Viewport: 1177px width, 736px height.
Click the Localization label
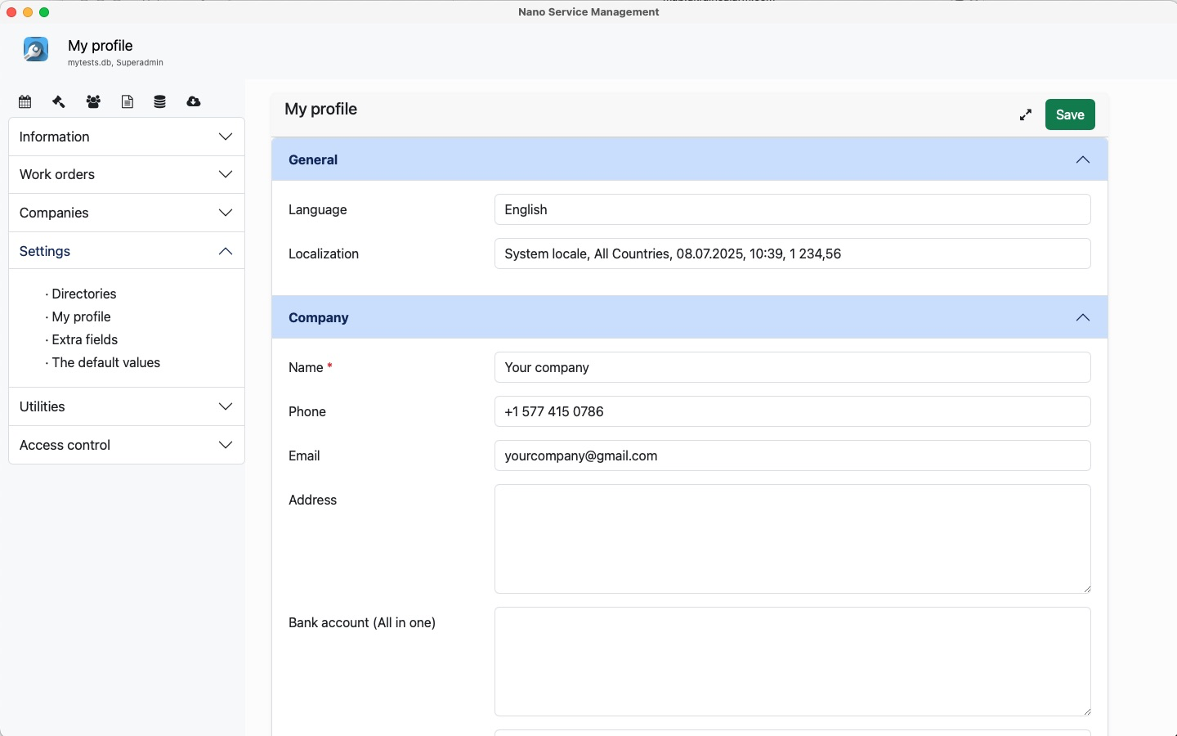(x=324, y=254)
